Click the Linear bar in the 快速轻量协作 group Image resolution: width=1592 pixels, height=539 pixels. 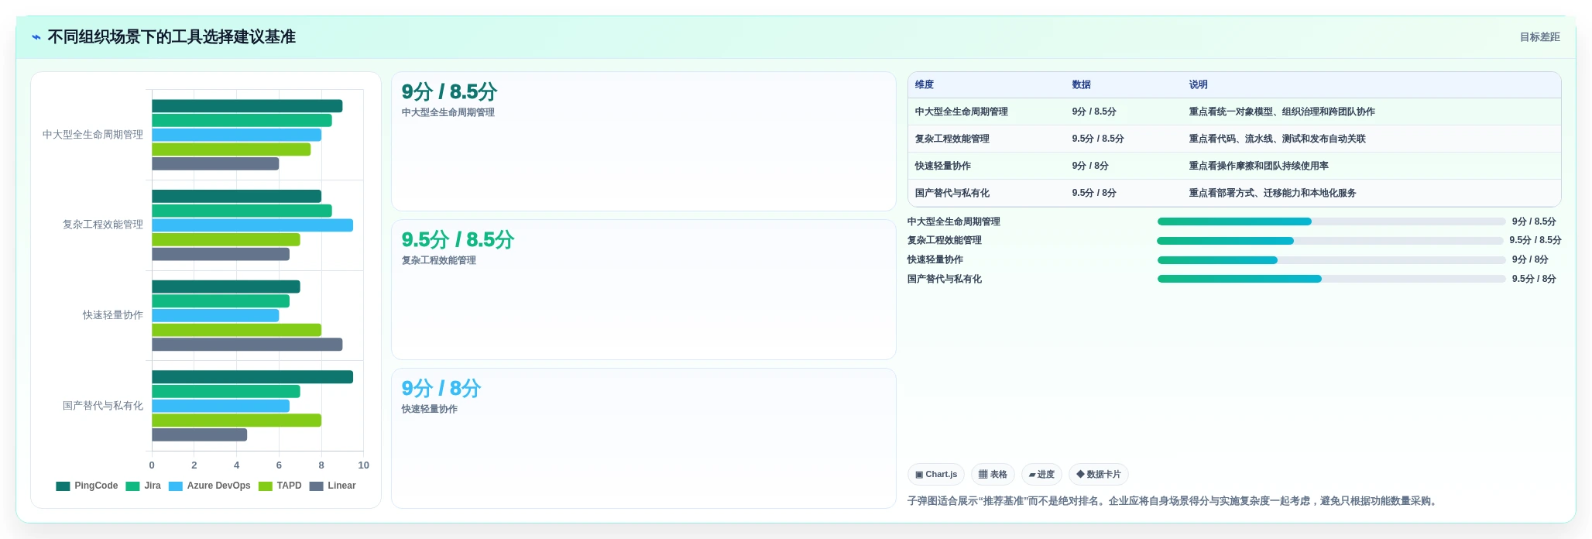point(247,345)
